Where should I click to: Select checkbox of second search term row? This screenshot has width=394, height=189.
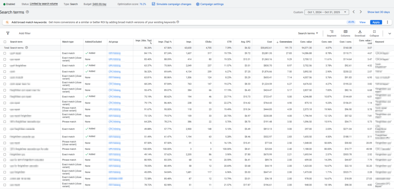coord(5,59)
